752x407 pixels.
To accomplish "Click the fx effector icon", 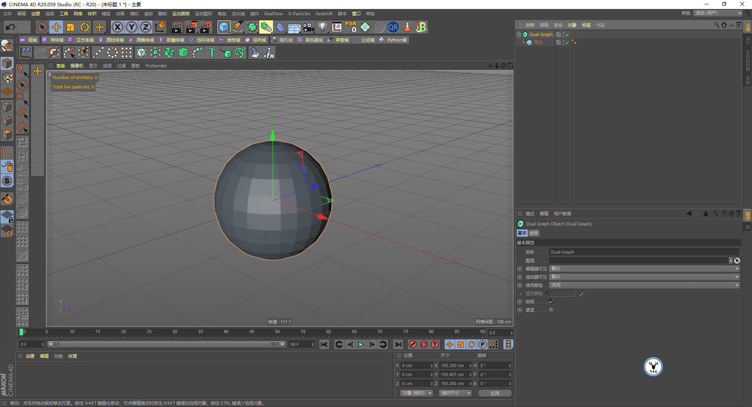I will pos(269,52).
